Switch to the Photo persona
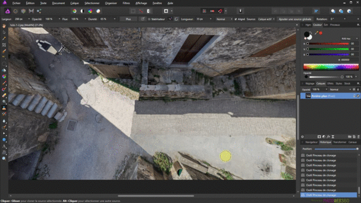Image resolution: width=361 pixels, height=203 pixels. [7, 11]
